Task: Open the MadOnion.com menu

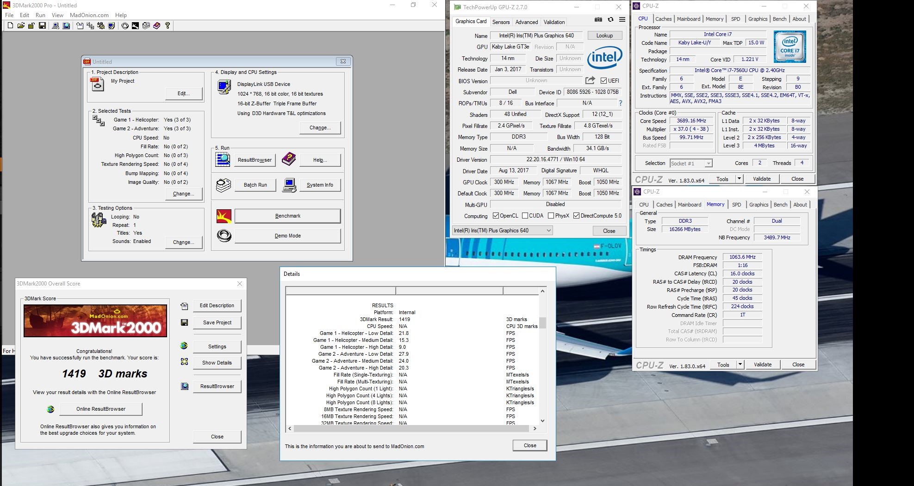Action: click(x=89, y=15)
